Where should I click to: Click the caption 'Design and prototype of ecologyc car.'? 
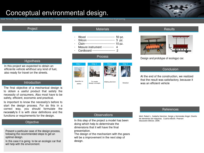pos(162,58)
